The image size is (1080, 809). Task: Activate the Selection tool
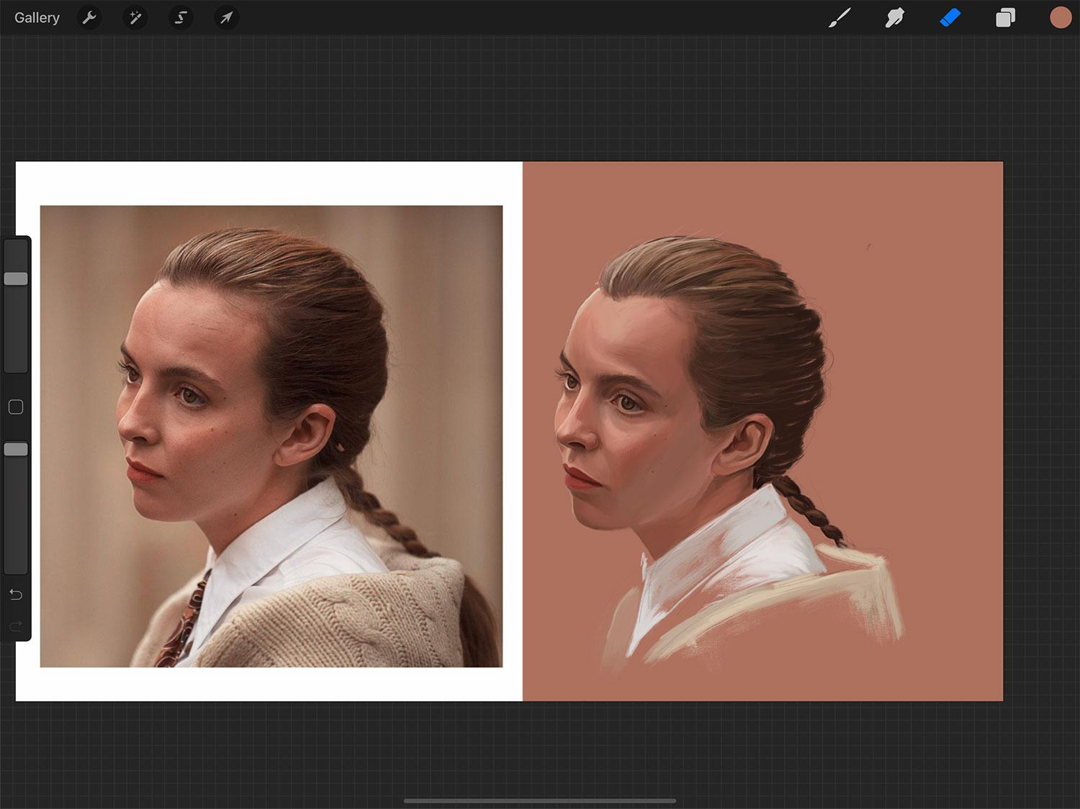[x=181, y=18]
